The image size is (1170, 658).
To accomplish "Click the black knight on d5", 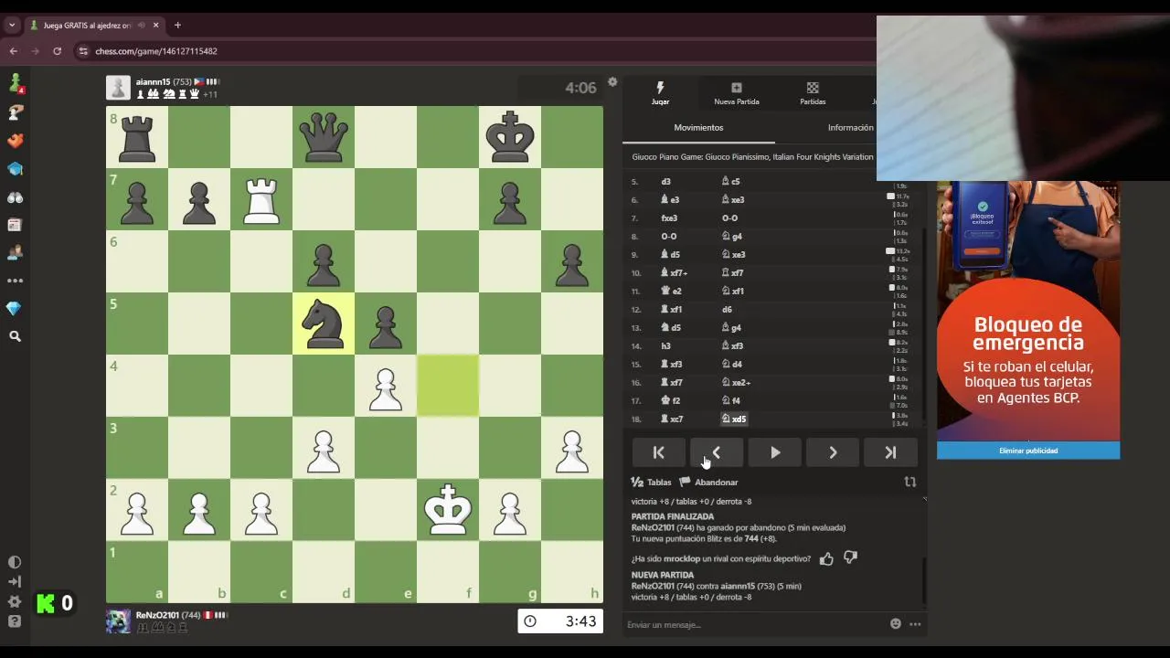I will pos(324,324).
